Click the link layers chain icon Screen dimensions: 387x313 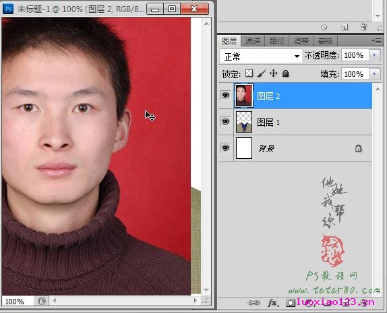pyautogui.click(x=254, y=303)
